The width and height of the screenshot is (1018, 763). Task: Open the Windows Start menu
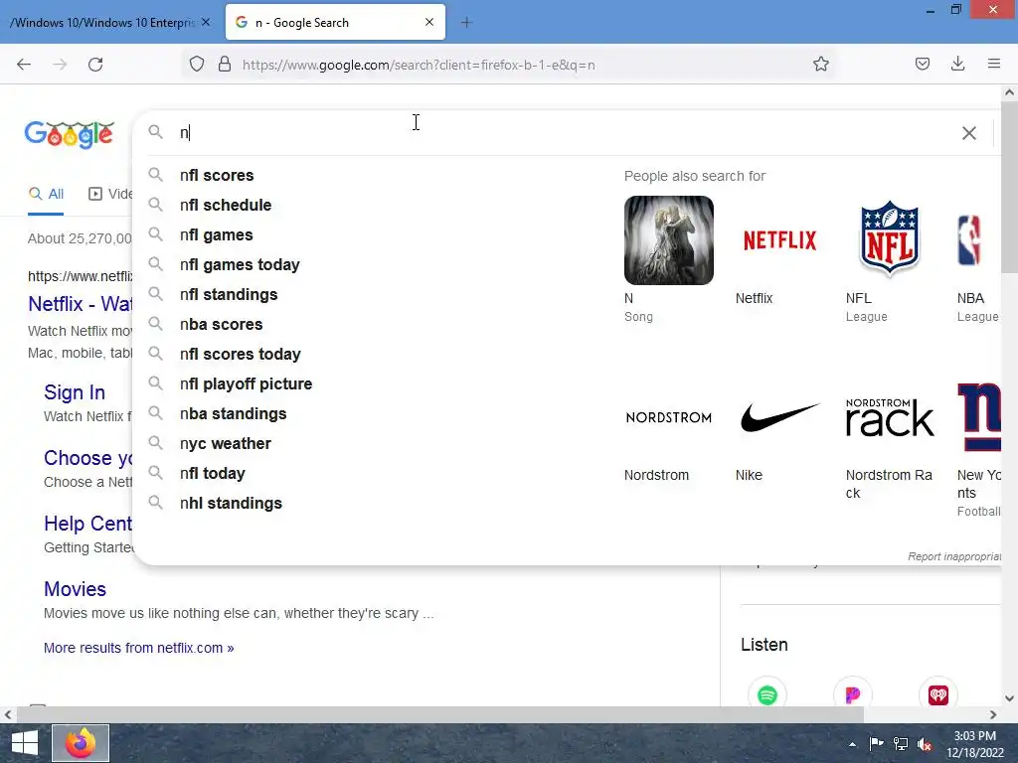(x=25, y=743)
